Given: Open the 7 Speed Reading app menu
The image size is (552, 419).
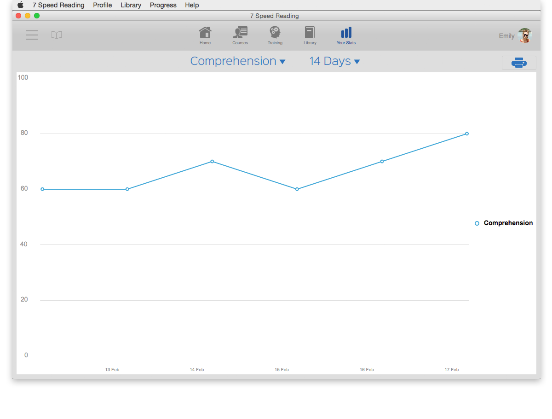Looking at the screenshot, I should tap(58, 5).
